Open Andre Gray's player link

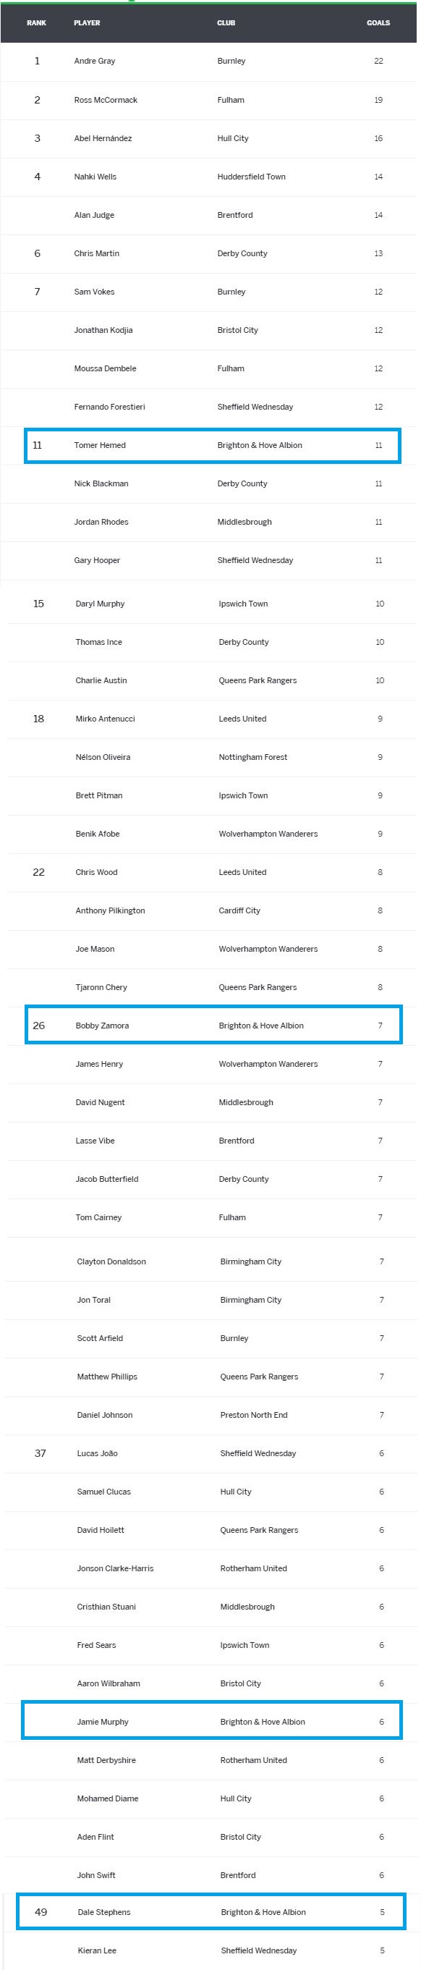pos(95,62)
